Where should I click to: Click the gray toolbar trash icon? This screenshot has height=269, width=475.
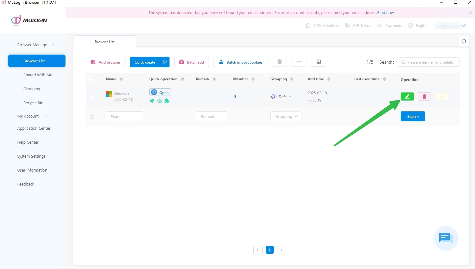pos(279,62)
